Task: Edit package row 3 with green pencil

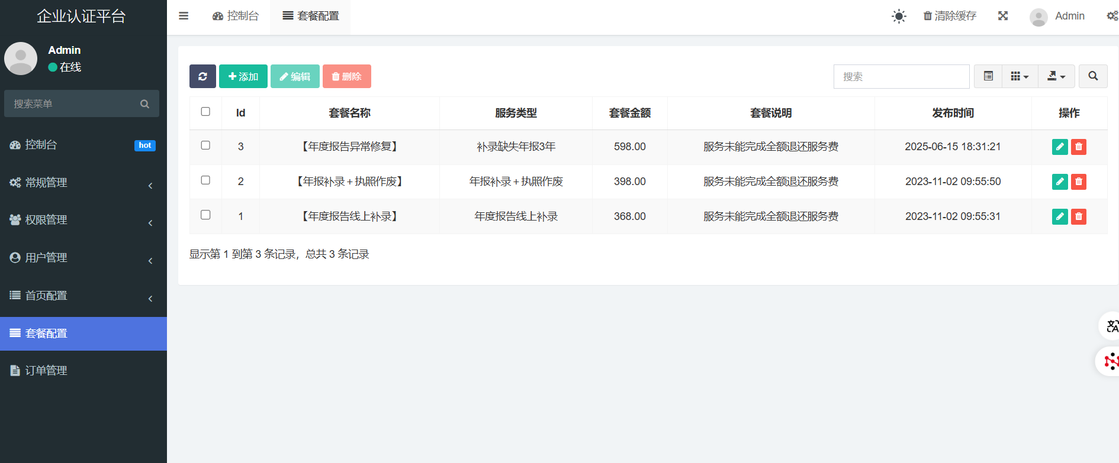Action: coord(1060,147)
